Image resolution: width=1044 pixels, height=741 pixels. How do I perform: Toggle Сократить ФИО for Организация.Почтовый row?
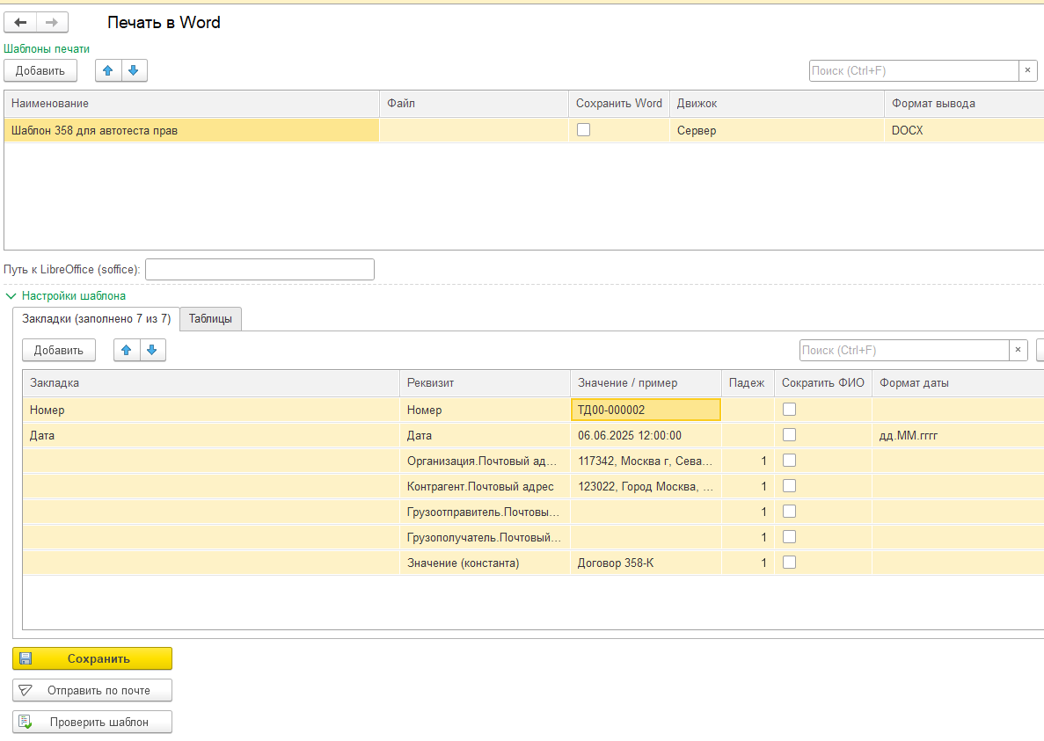[789, 461]
